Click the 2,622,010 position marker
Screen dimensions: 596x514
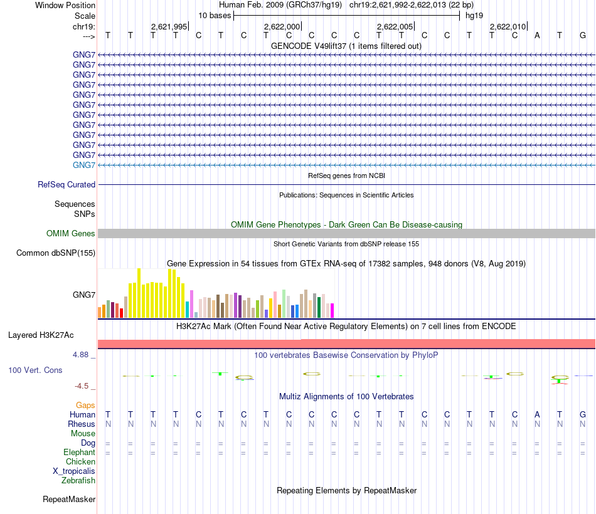pos(508,26)
